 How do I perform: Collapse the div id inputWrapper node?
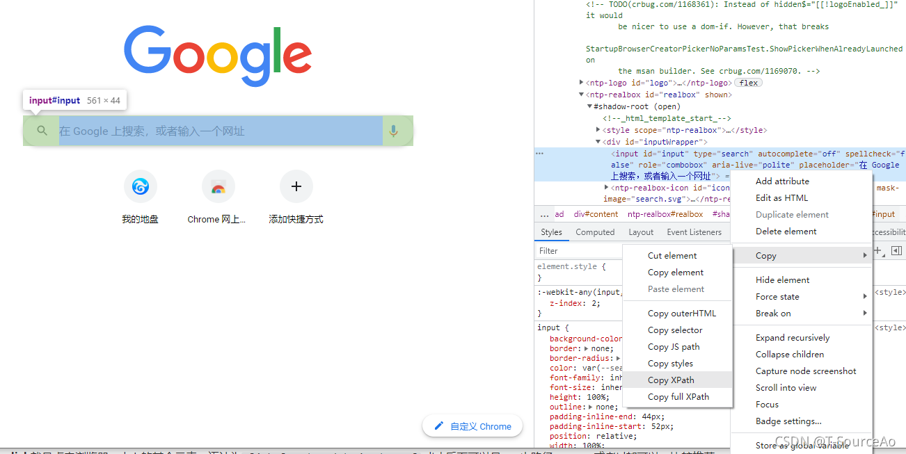tap(598, 142)
